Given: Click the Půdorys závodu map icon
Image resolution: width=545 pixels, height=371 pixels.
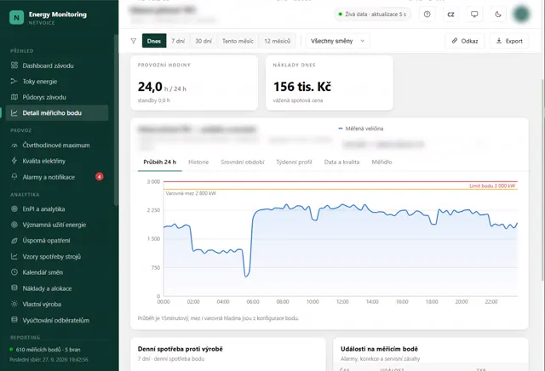Looking at the screenshot, I should (14, 97).
